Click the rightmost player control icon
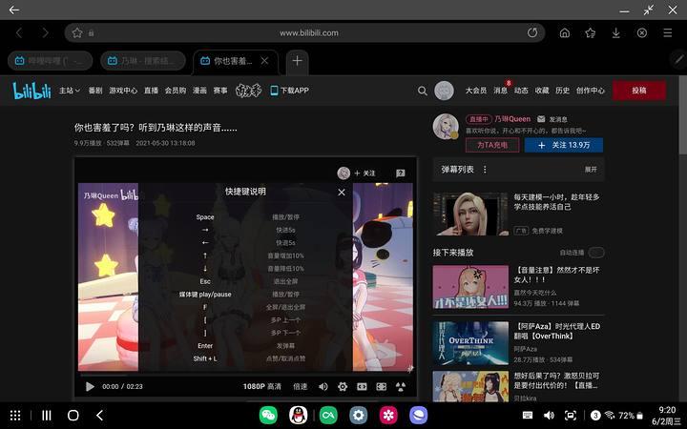The height and width of the screenshot is (429, 687). pyautogui.click(x=401, y=386)
